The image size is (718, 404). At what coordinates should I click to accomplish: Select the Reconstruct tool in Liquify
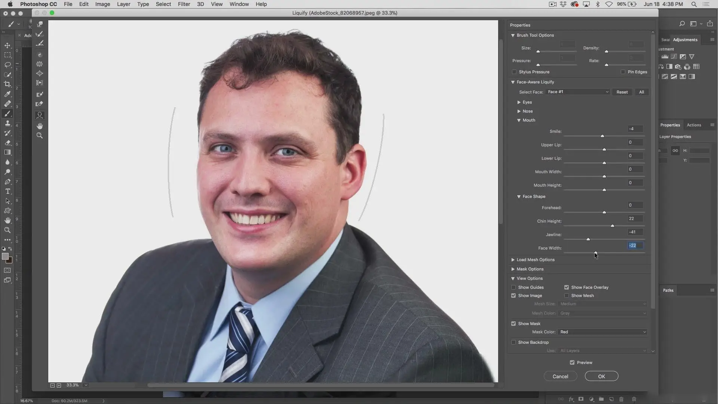tap(40, 34)
